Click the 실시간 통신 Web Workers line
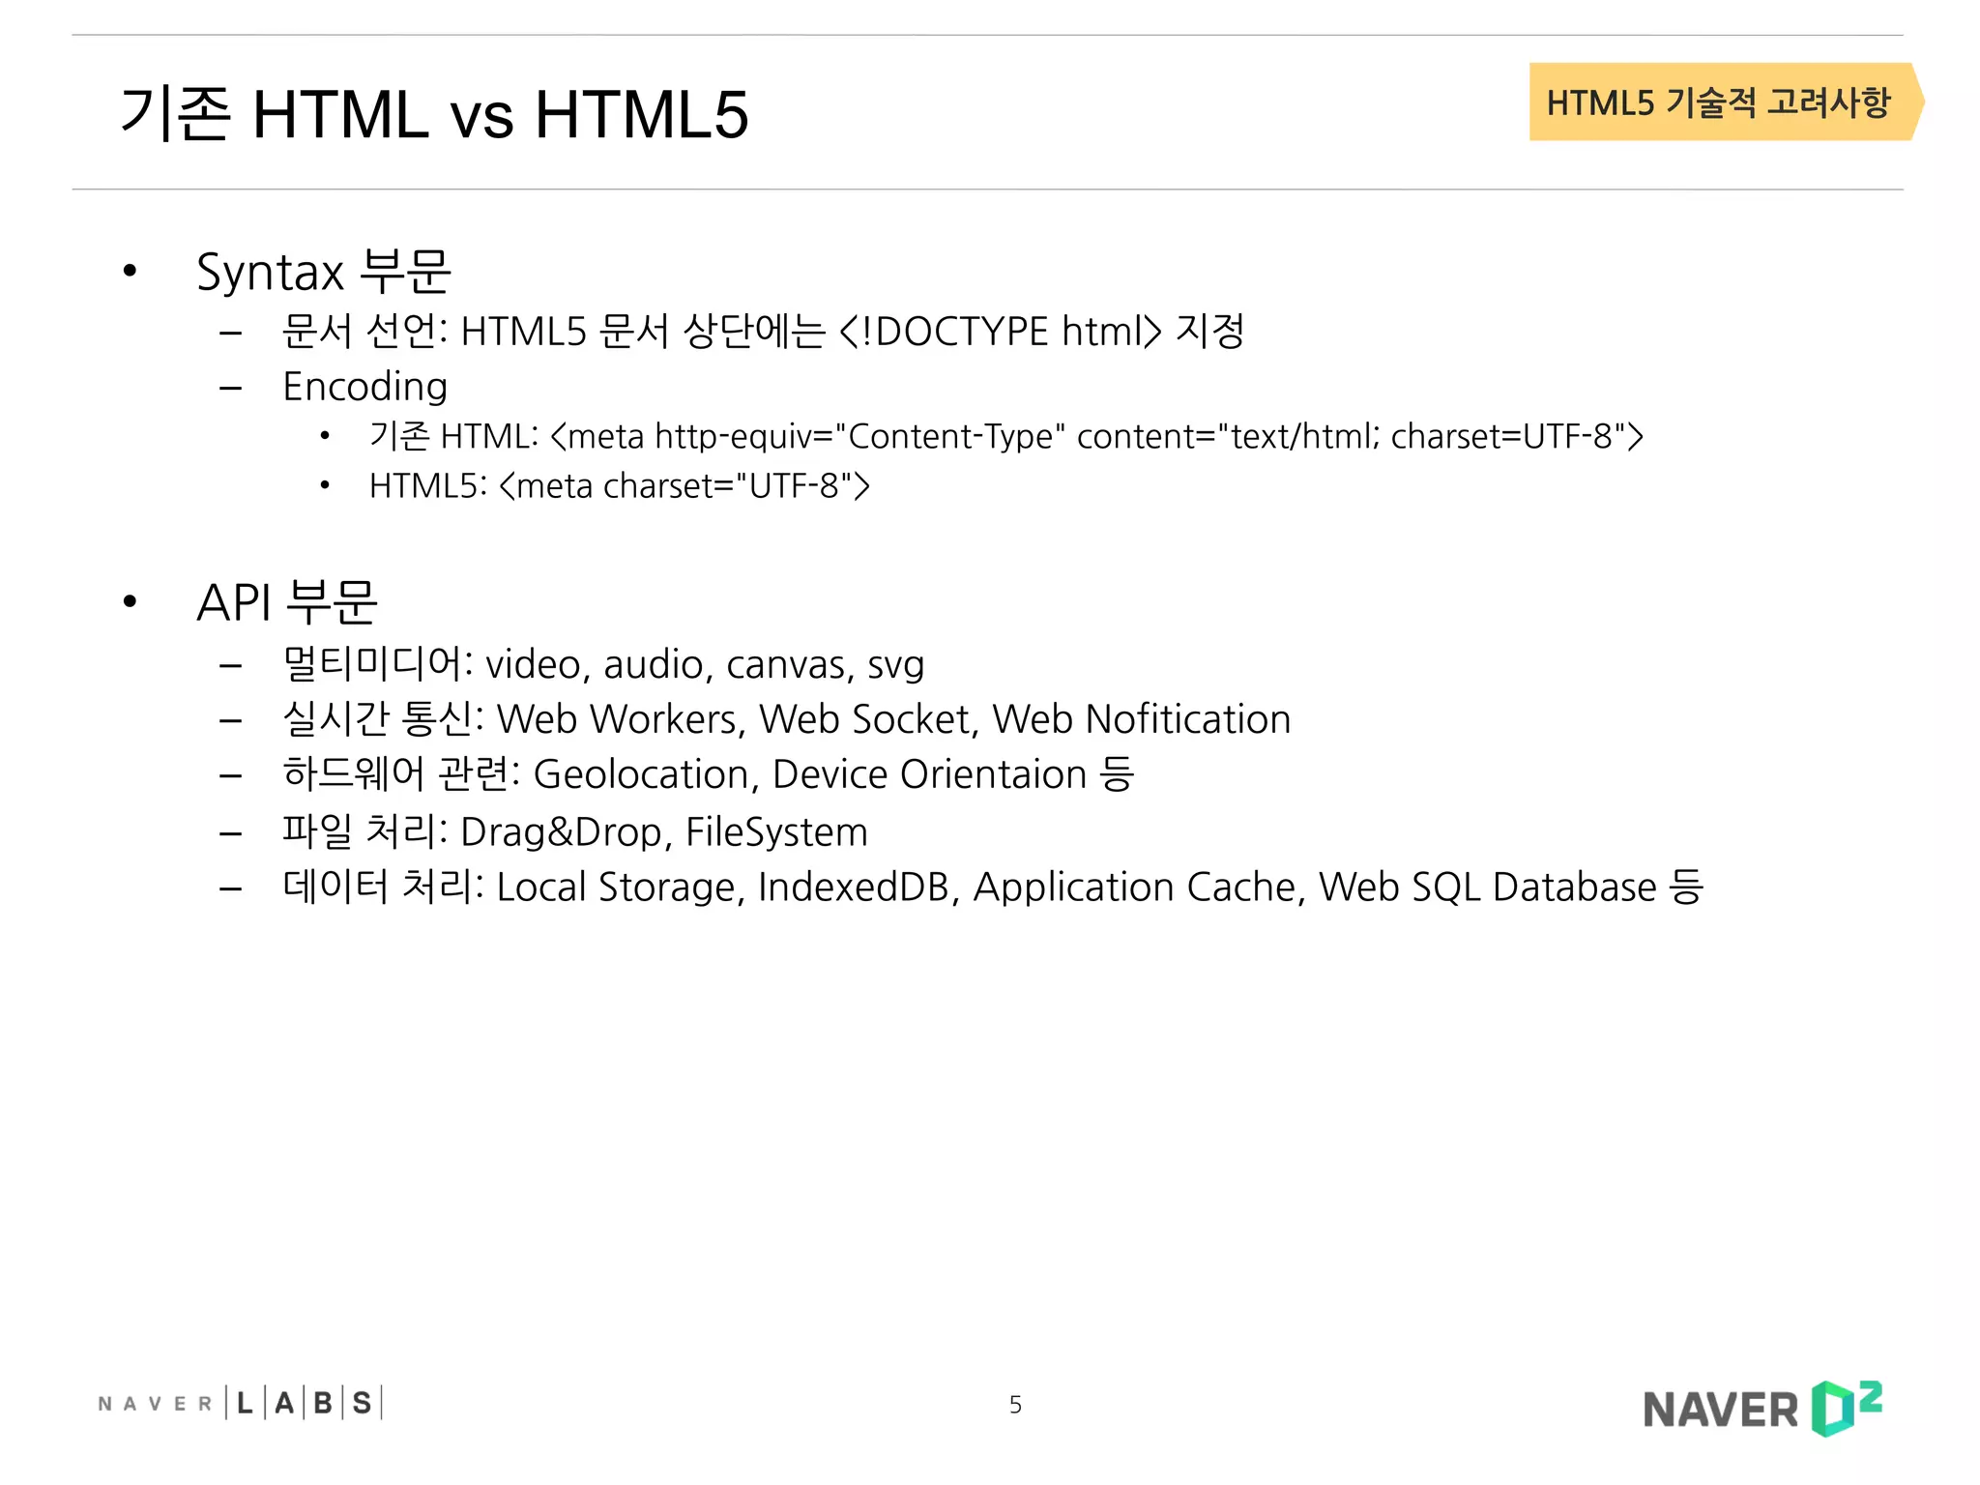Viewport: 1980px width, 1485px height. pos(786,719)
